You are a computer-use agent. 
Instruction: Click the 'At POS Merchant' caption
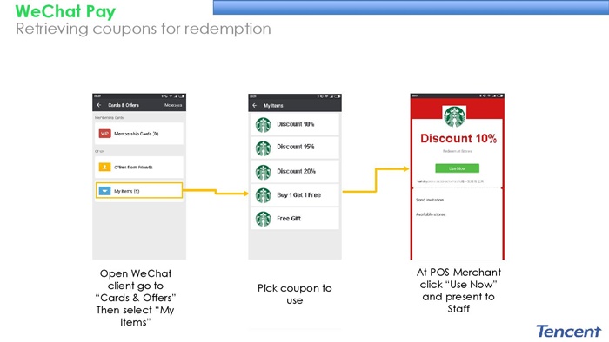458,290
